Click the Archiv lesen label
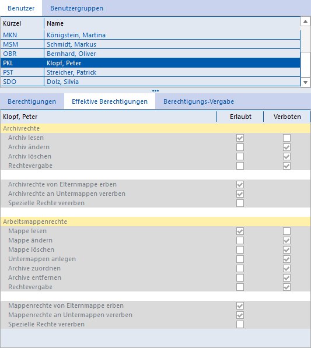This screenshot has width=311, height=348. pos(26,138)
